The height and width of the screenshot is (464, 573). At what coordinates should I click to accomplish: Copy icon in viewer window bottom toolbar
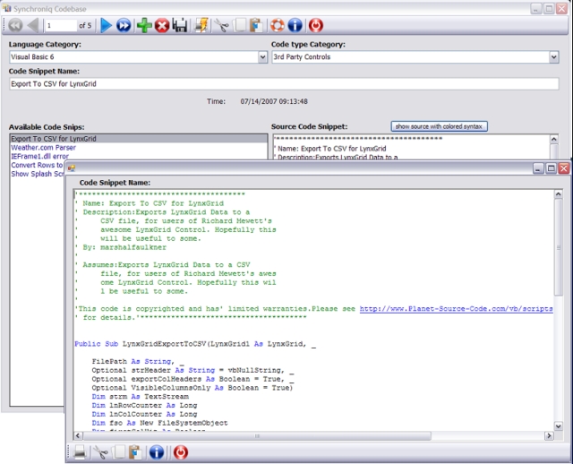coord(119,452)
